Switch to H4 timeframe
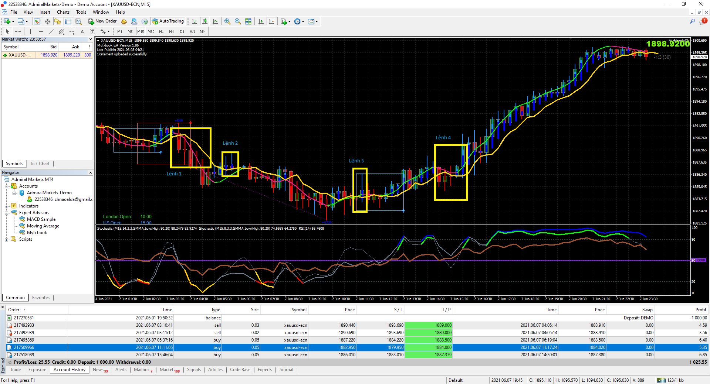The width and height of the screenshot is (710, 384). (x=172, y=31)
